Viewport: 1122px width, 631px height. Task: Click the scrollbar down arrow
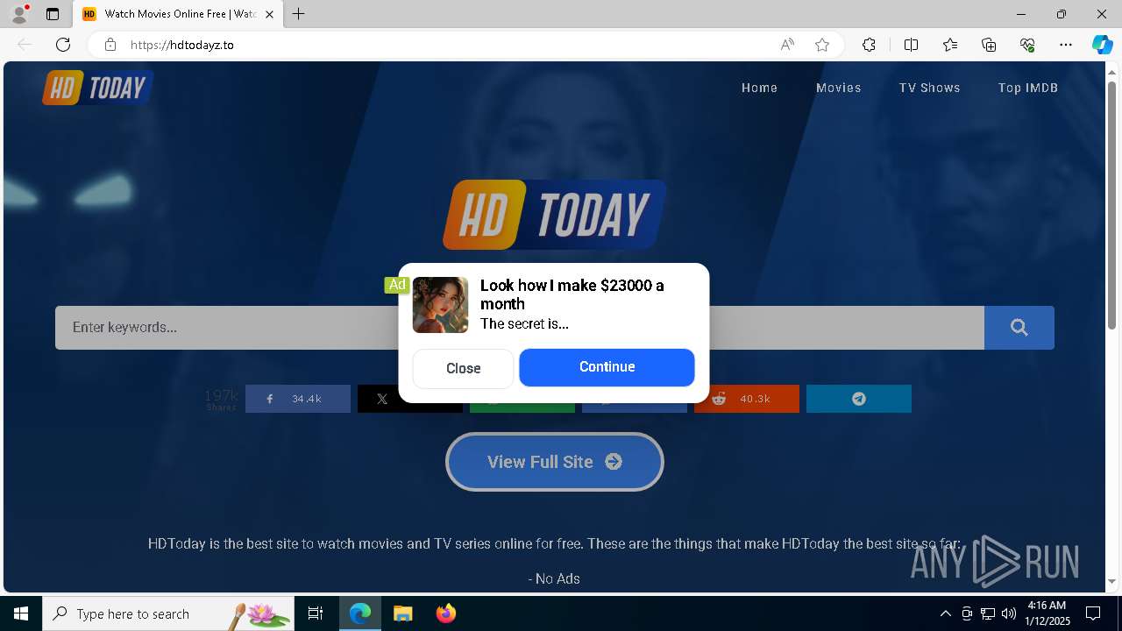(x=1112, y=581)
